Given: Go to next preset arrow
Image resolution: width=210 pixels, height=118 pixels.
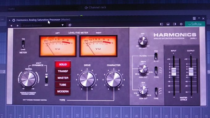Looking at the screenshot, I should (x=18, y=26).
